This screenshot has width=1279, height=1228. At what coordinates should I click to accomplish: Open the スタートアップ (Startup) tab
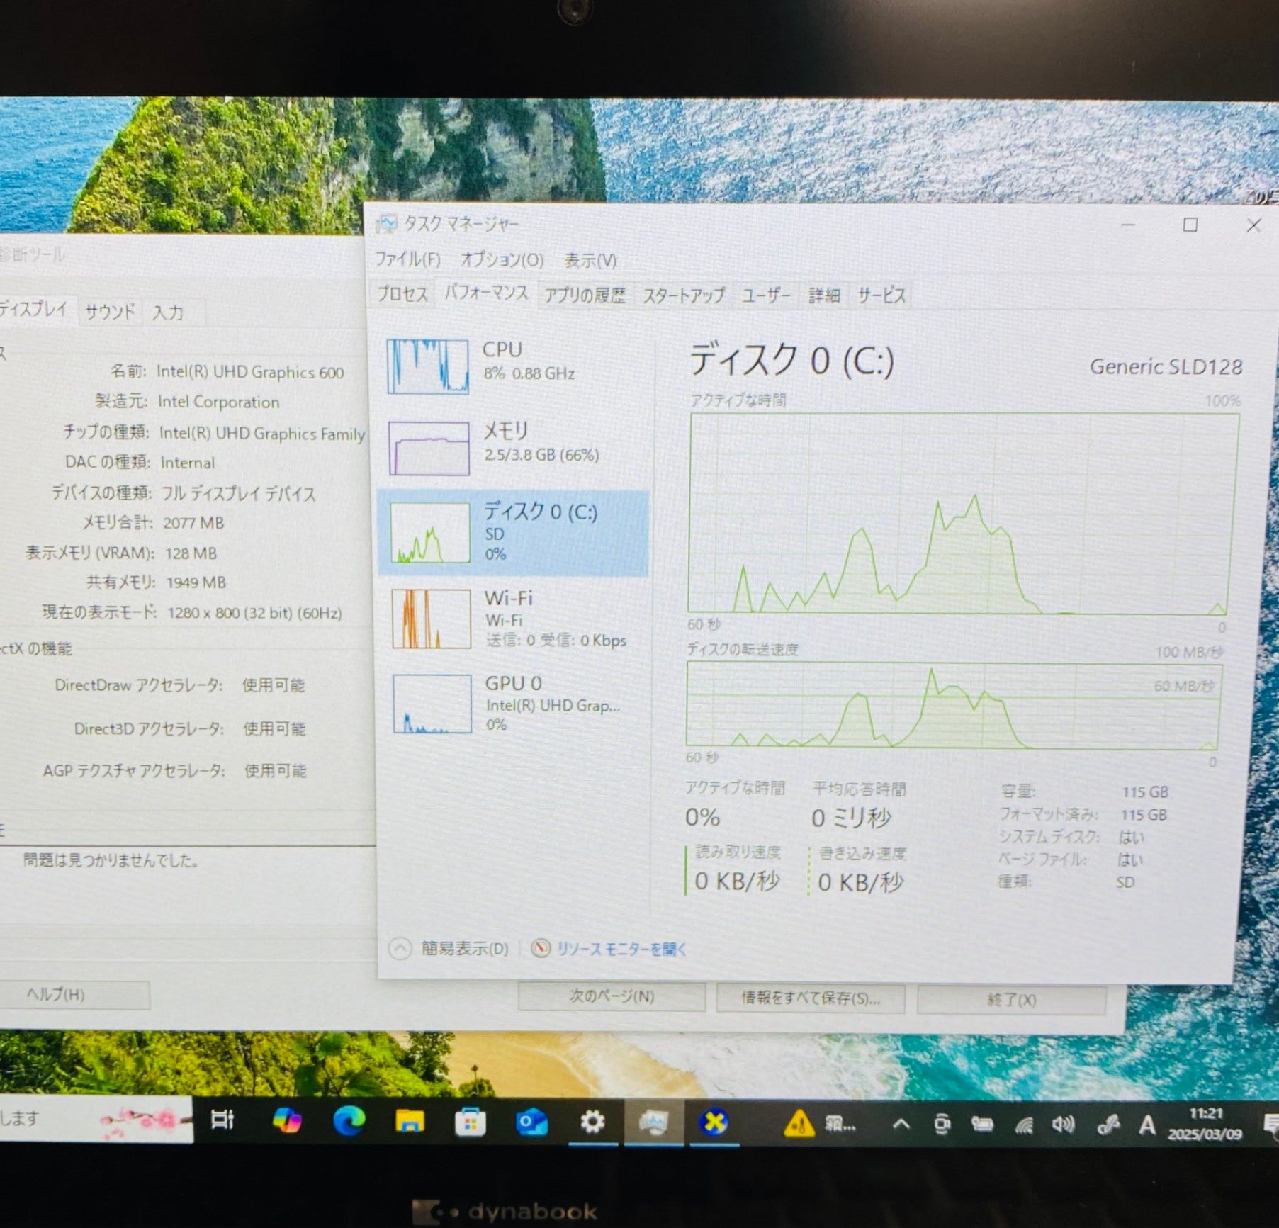click(x=683, y=295)
